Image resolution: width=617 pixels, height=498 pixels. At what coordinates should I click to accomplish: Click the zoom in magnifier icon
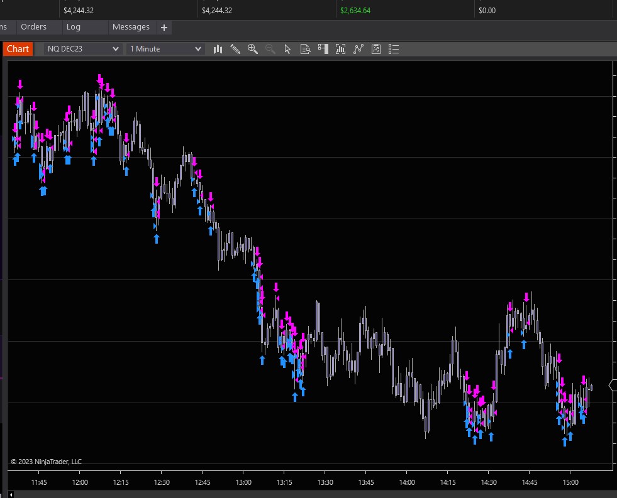tap(253, 49)
